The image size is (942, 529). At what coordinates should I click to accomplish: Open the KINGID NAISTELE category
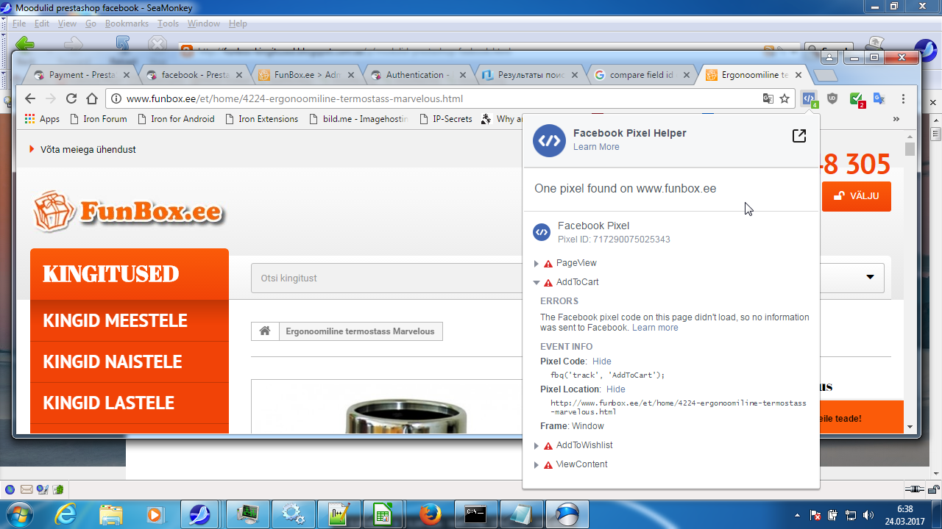(x=130, y=362)
